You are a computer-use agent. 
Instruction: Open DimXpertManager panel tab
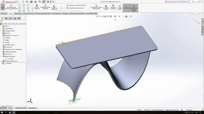(15, 18)
